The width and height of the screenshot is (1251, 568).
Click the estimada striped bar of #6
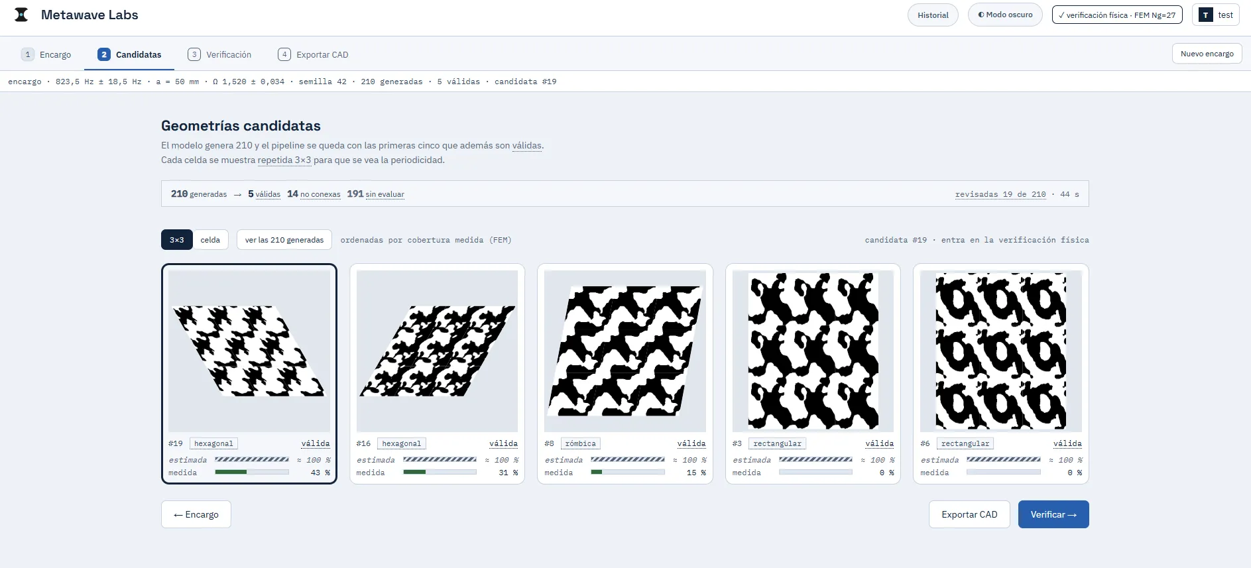1004,459
